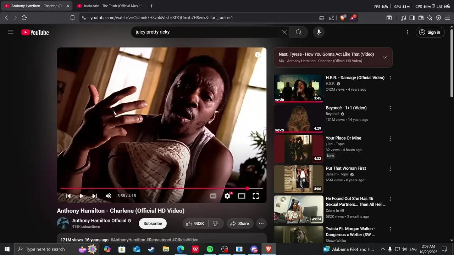This screenshot has width=454, height=255.
Task: Open options for Twista Ft. Morgan Wallen
Action: click(390, 229)
